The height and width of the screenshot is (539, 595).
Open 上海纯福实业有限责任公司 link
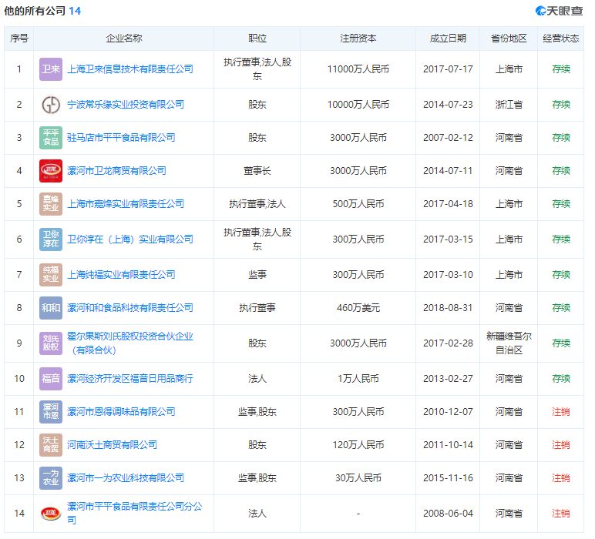coord(121,275)
